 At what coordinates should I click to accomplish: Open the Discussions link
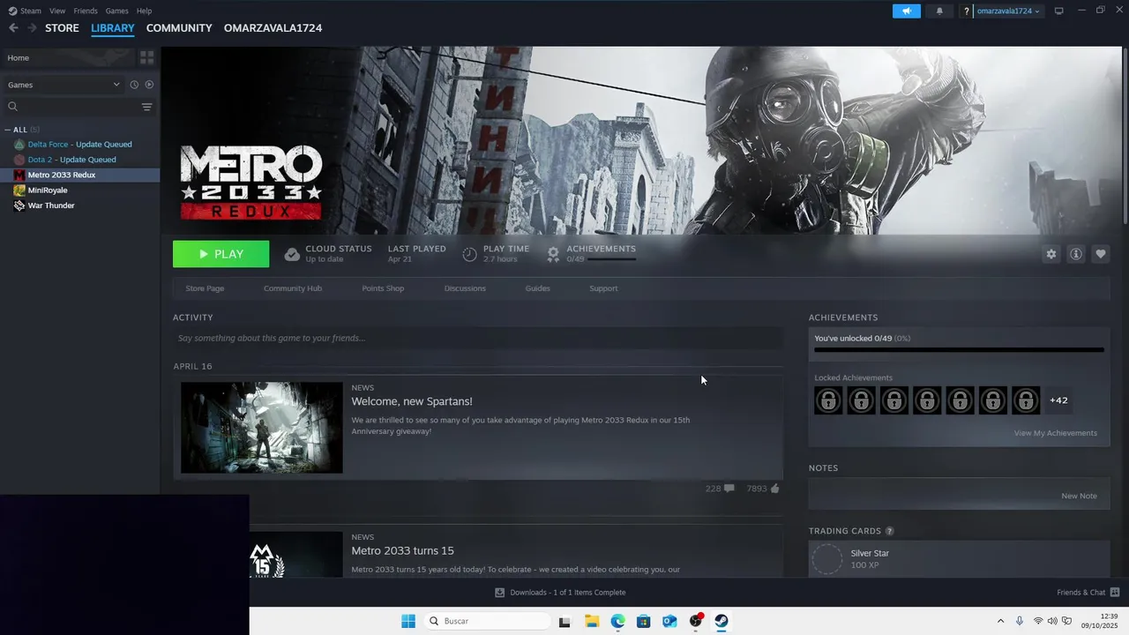pyautogui.click(x=465, y=288)
